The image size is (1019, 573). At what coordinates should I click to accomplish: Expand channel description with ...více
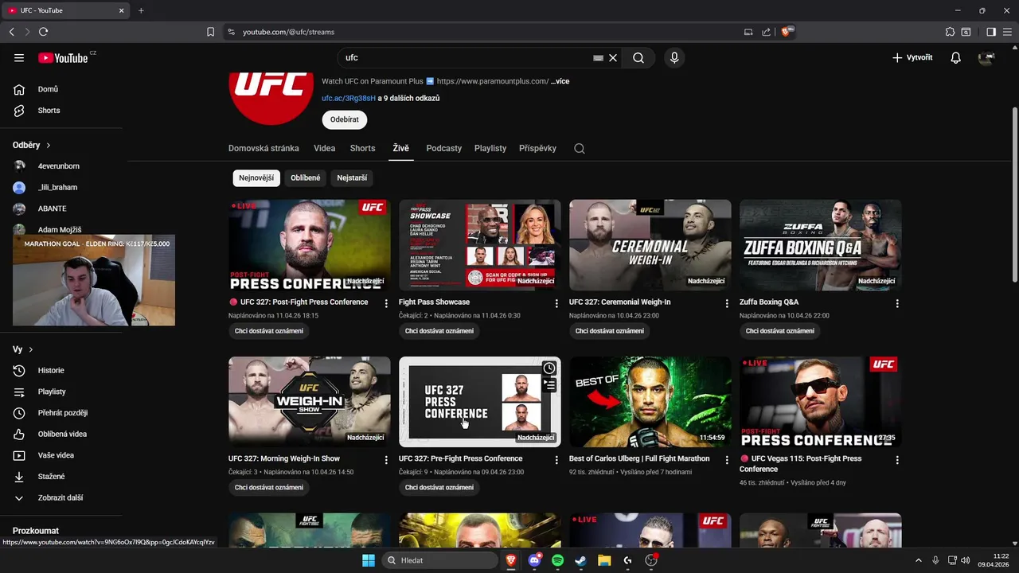560,81
